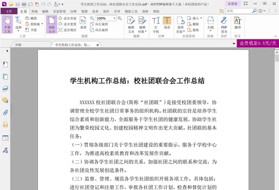Click the Reflow (重排) button

pos(83,23)
